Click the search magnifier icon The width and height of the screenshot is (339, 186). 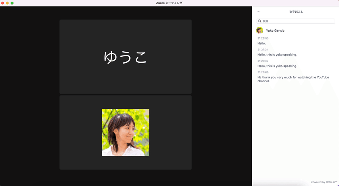click(x=260, y=21)
